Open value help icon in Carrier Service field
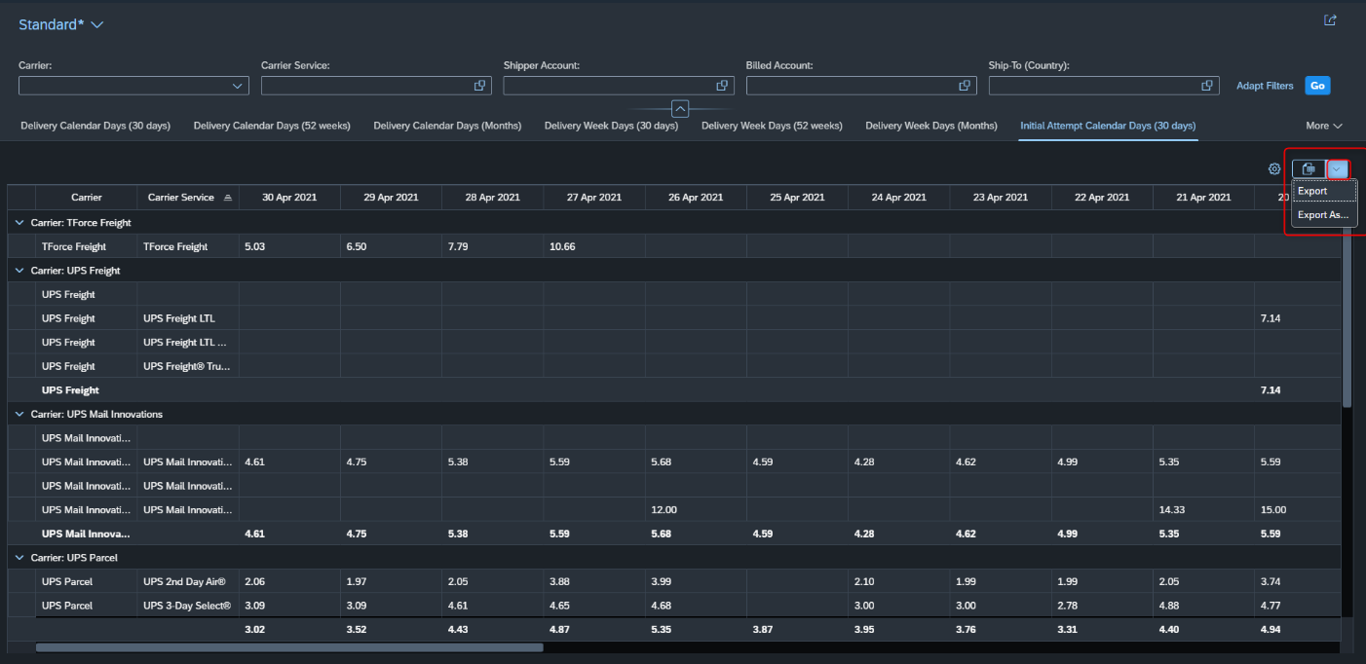The height and width of the screenshot is (664, 1366). [479, 86]
